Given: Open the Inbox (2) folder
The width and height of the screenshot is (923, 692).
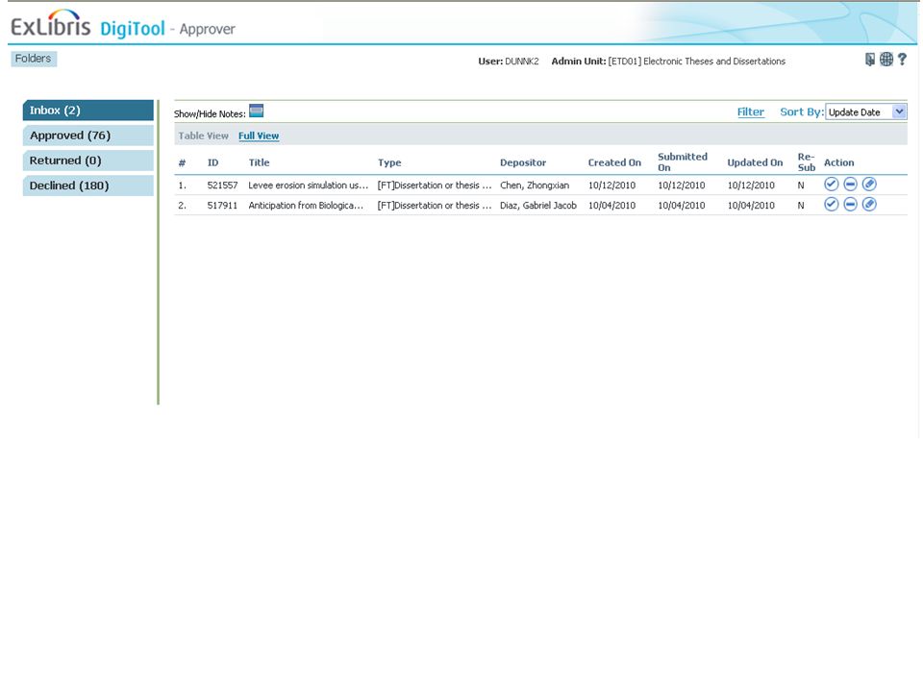Looking at the screenshot, I should point(88,110).
